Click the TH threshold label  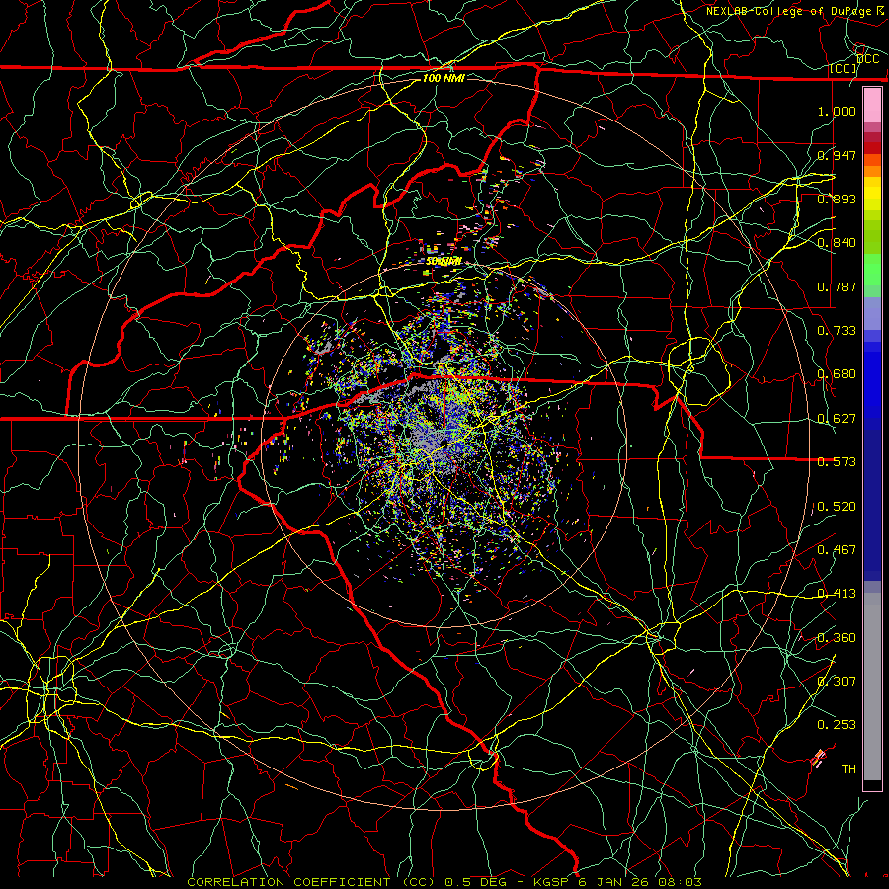pyautogui.click(x=849, y=769)
